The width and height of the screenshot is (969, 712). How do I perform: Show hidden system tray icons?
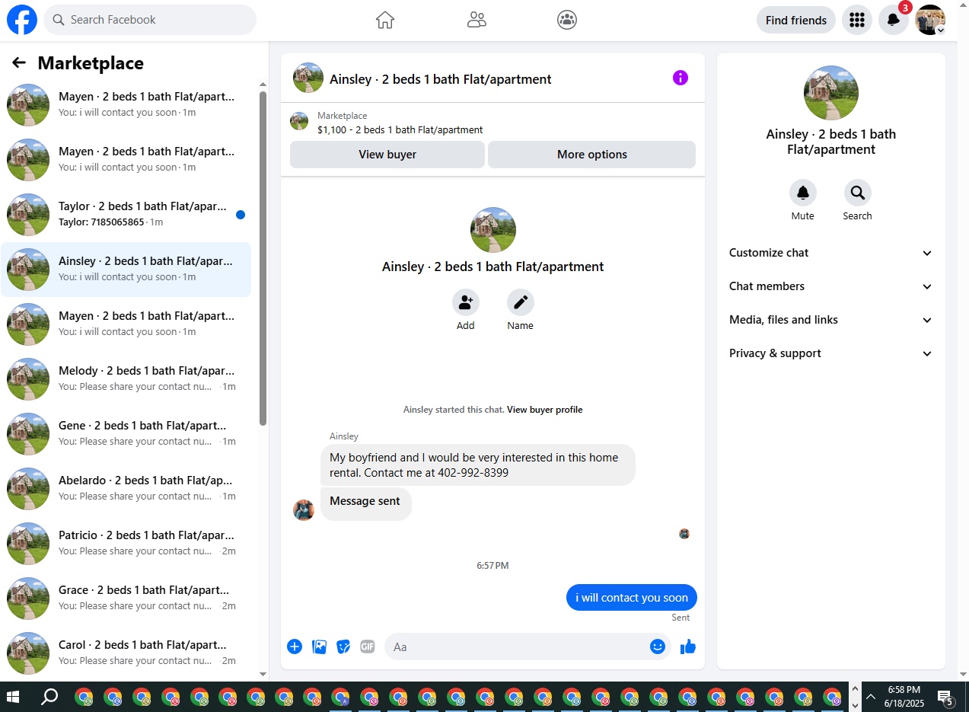pos(872,697)
